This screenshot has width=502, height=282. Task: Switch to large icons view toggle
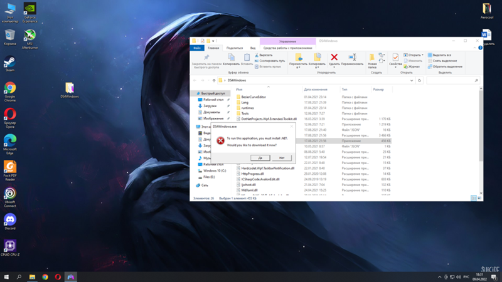(479, 198)
